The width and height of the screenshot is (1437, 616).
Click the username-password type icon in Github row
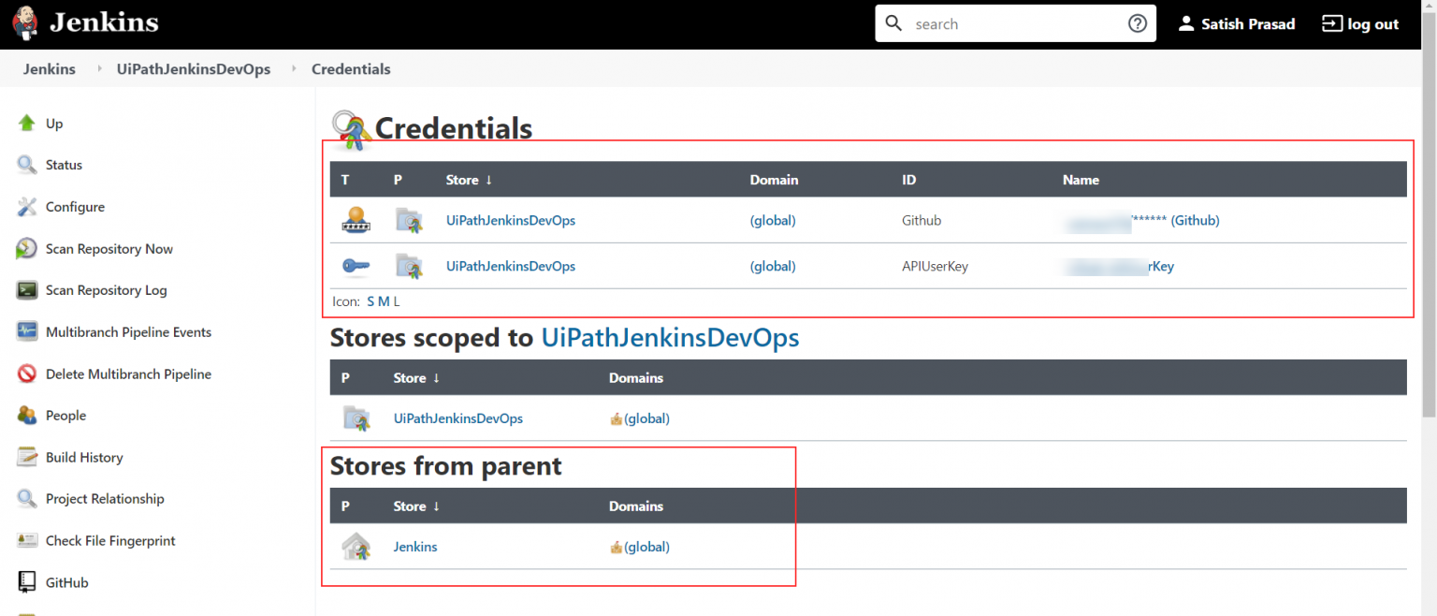point(356,221)
